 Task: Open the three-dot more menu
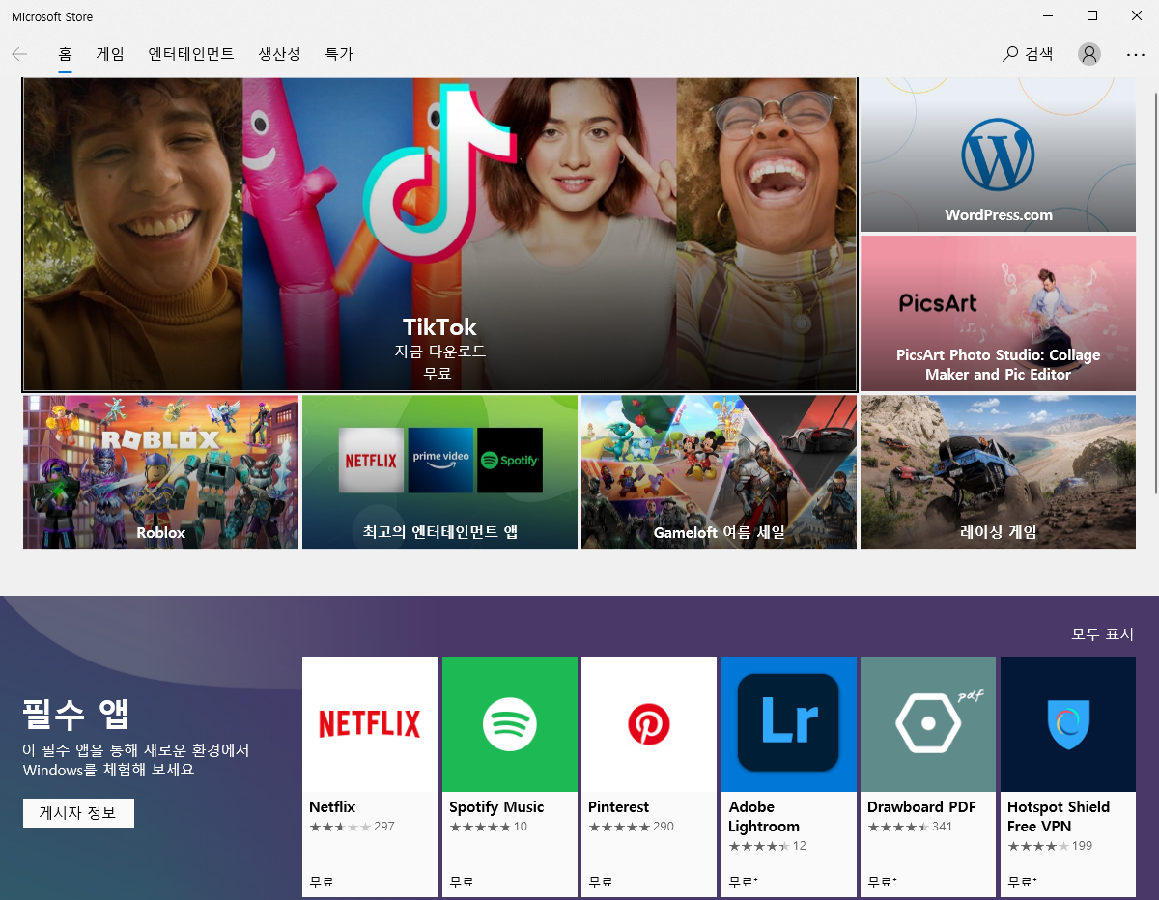click(x=1136, y=54)
